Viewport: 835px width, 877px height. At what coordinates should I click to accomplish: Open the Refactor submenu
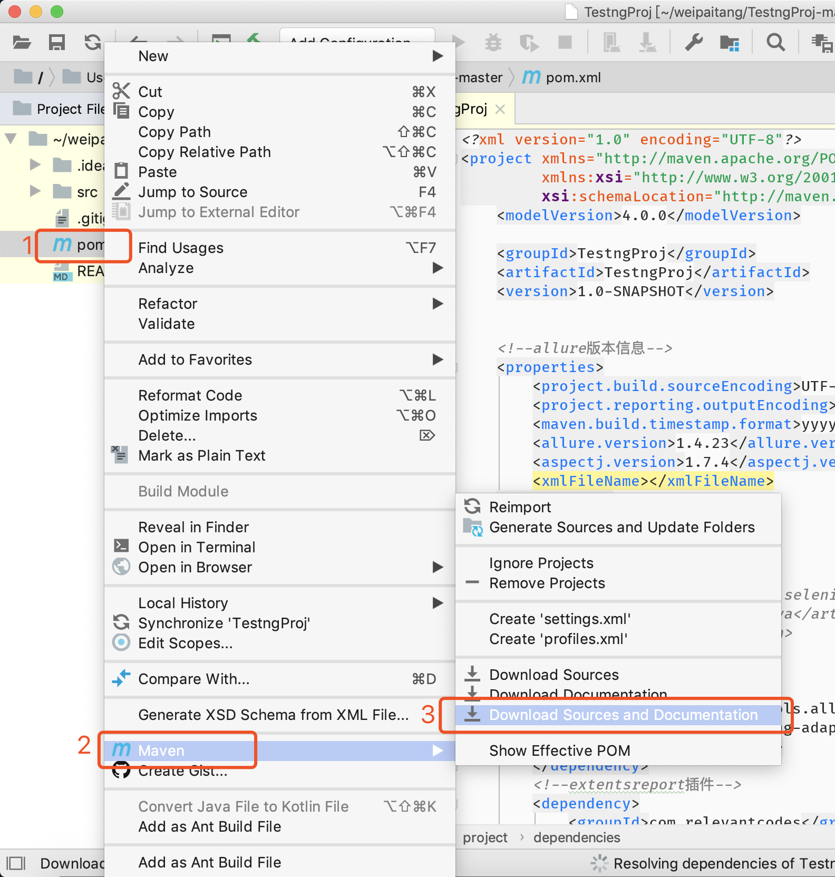[x=280, y=304]
